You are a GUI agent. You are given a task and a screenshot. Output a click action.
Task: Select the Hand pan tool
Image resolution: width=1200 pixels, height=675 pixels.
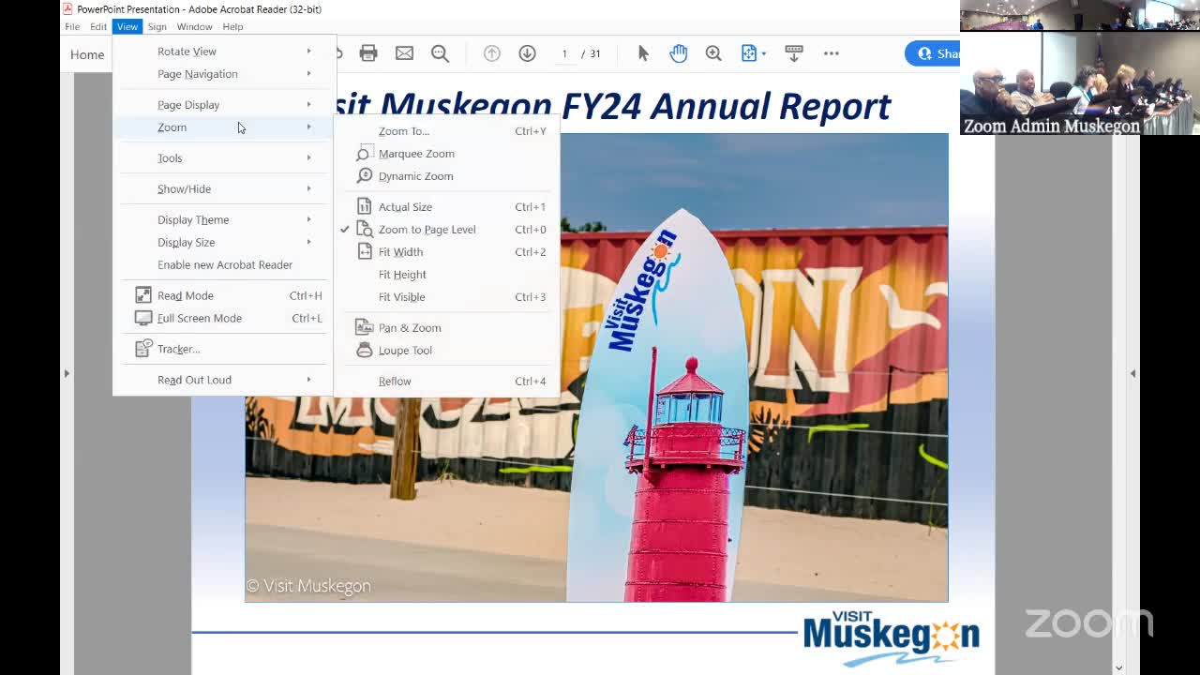coord(678,53)
